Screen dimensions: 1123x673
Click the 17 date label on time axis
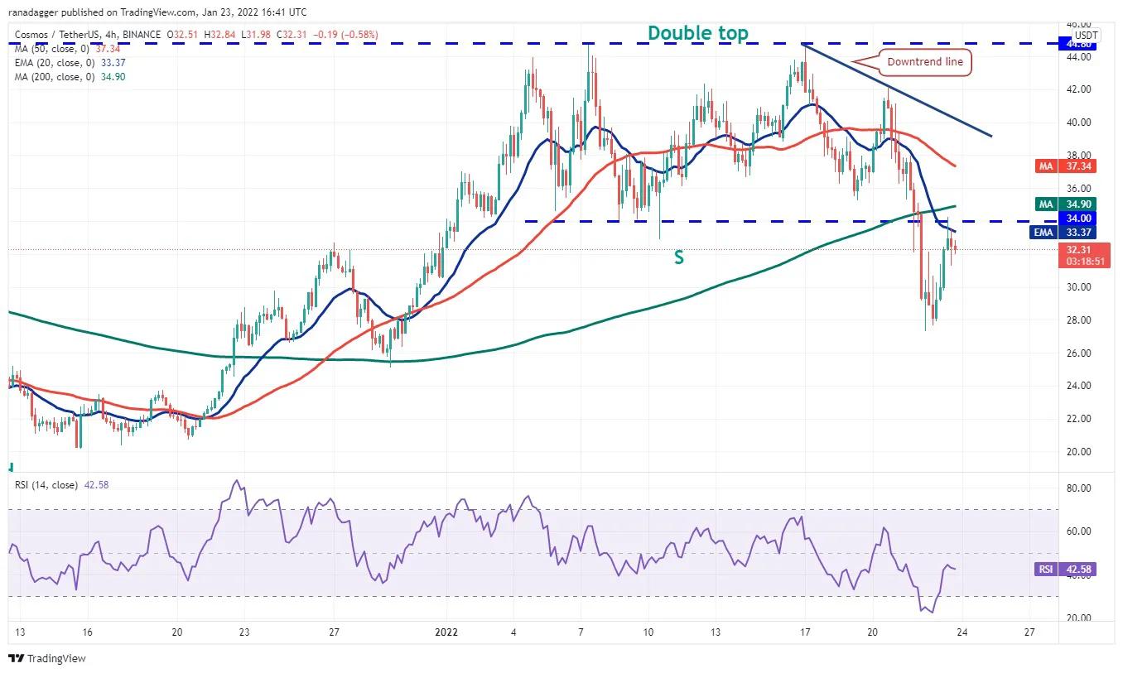click(x=804, y=632)
